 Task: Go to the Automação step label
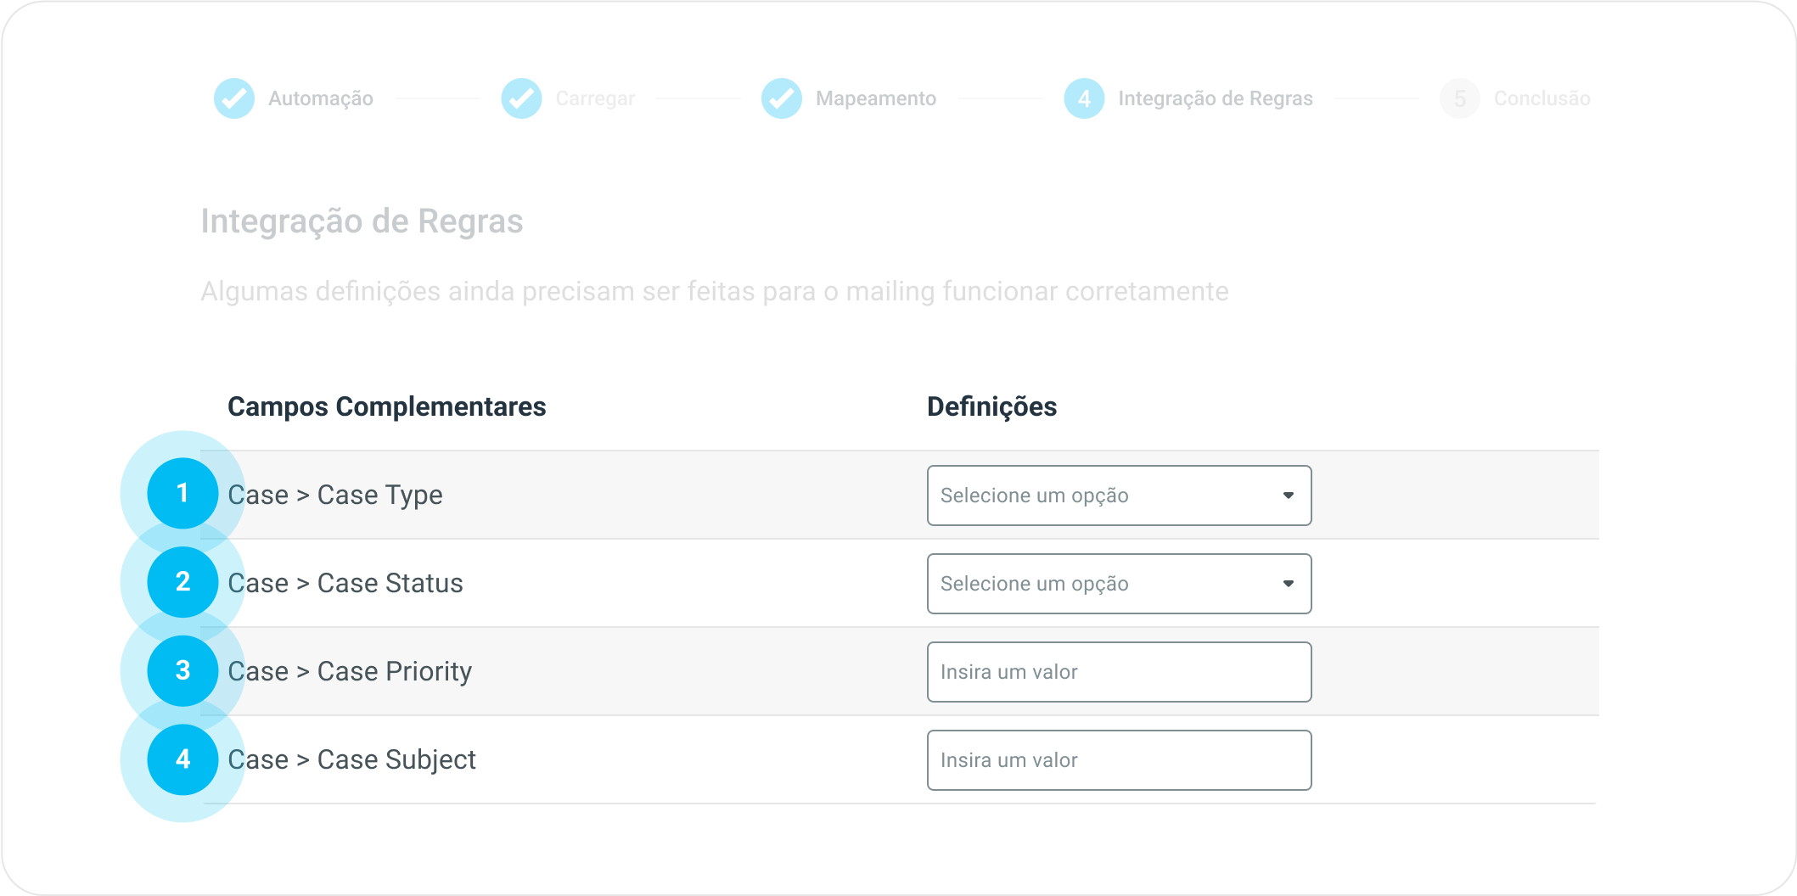321,98
